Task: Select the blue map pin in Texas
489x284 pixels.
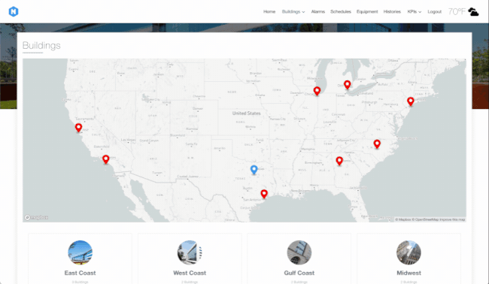Action: [254, 170]
